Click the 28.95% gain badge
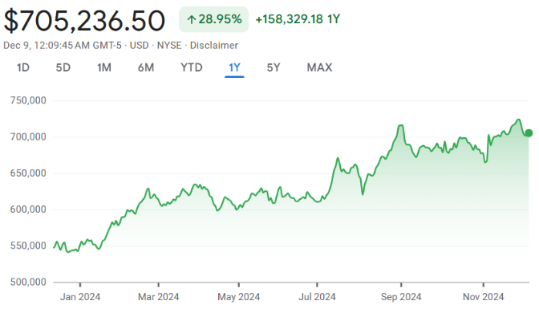Image resolution: width=539 pixels, height=321 pixels. click(x=213, y=19)
